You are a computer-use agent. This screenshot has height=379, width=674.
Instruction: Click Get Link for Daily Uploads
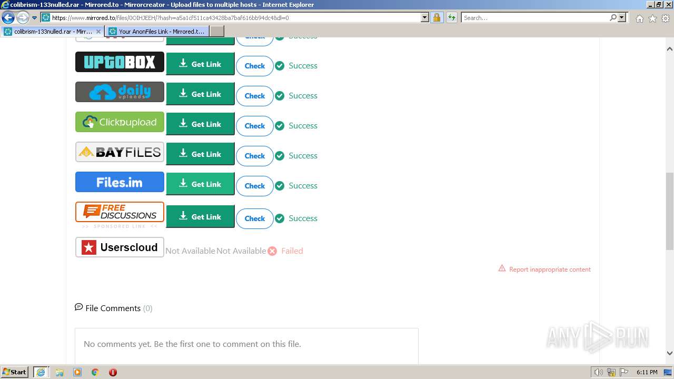pyautogui.click(x=200, y=94)
